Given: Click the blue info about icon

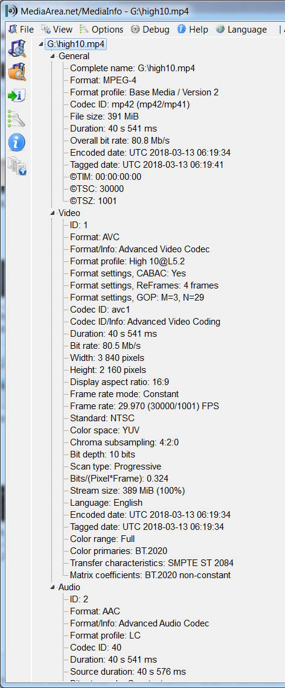Looking at the screenshot, I should tap(17, 142).
